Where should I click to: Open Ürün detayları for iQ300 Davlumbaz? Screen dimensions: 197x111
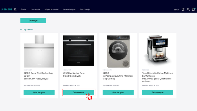click(39, 92)
